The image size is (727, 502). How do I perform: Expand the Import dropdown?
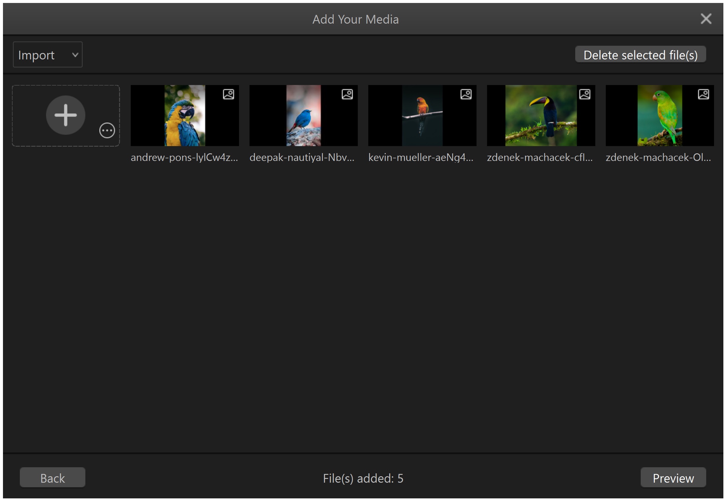[x=48, y=55]
